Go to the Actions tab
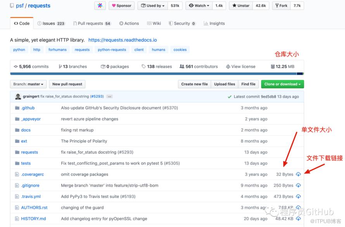This screenshot has height=227, width=345. pyautogui.click(x=129, y=23)
